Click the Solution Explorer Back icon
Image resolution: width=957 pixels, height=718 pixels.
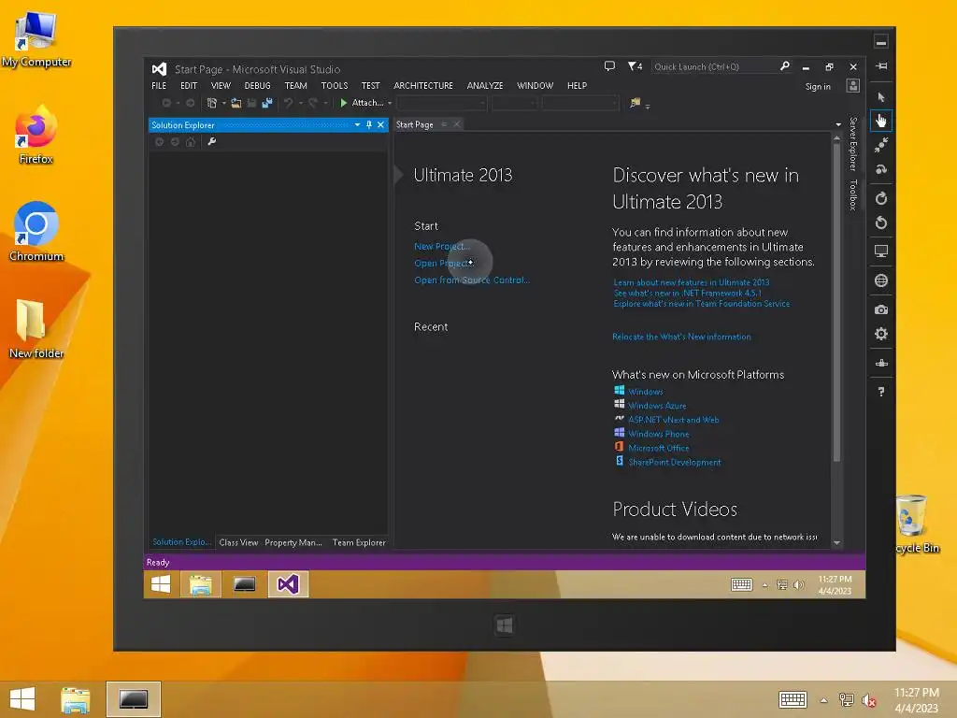pyautogui.click(x=159, y=142)
